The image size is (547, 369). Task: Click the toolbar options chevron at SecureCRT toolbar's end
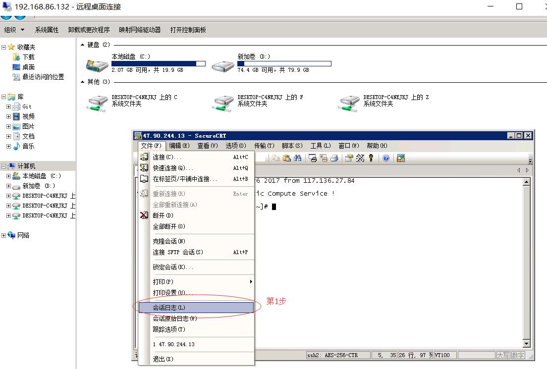[x=530, y=161]
